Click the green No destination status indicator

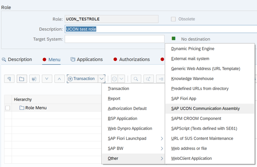(x=174, y=38)
